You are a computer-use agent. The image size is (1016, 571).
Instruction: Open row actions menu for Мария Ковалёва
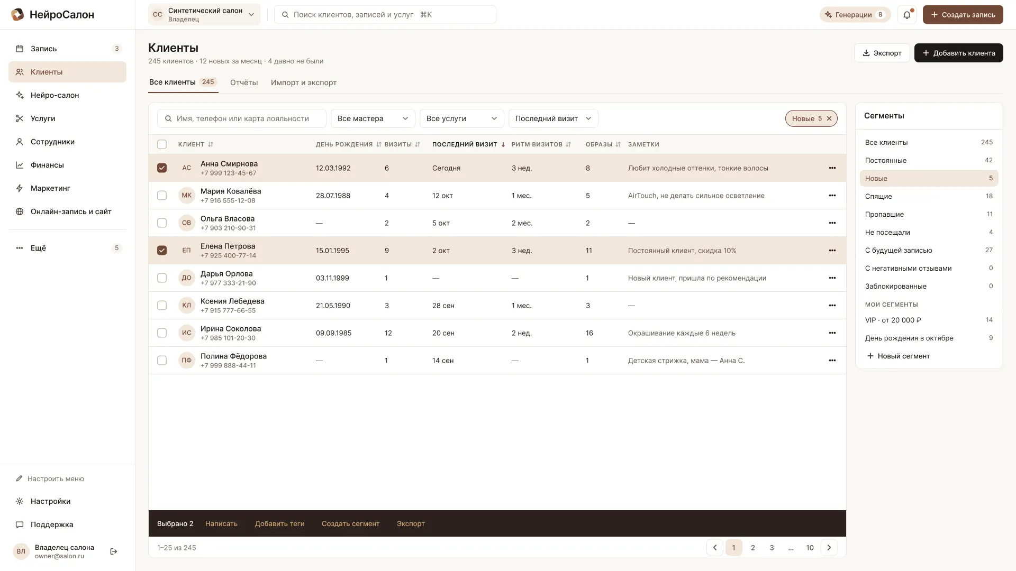(x=832, y=196)
